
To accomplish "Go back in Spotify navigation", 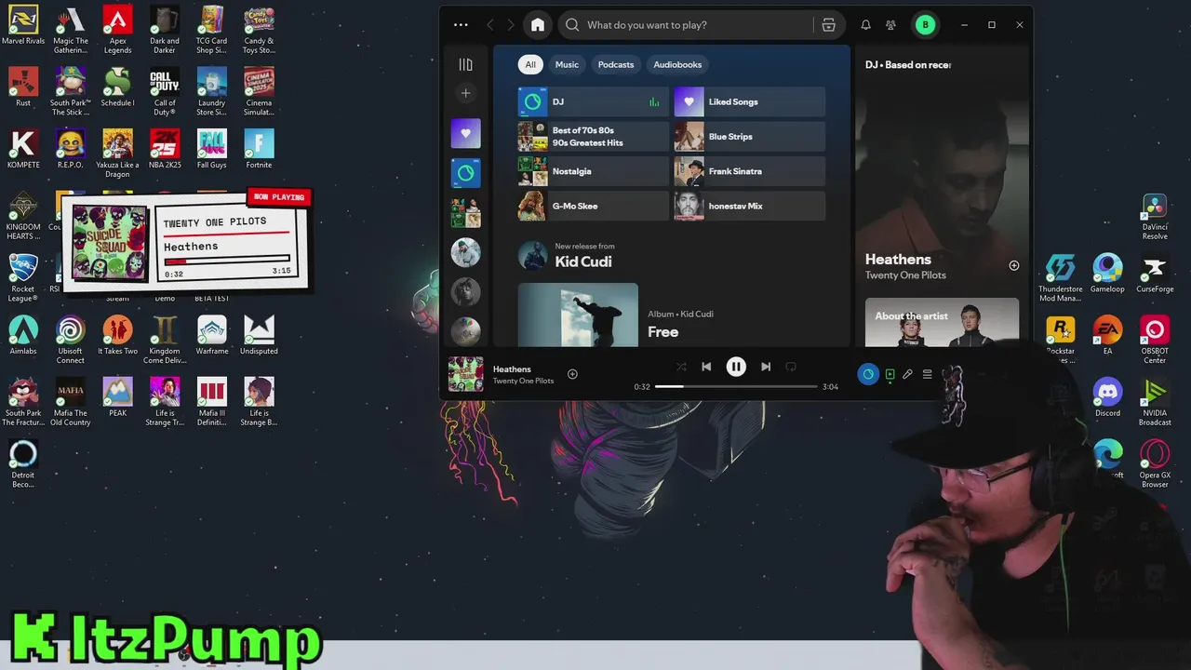I will (490, 25).
